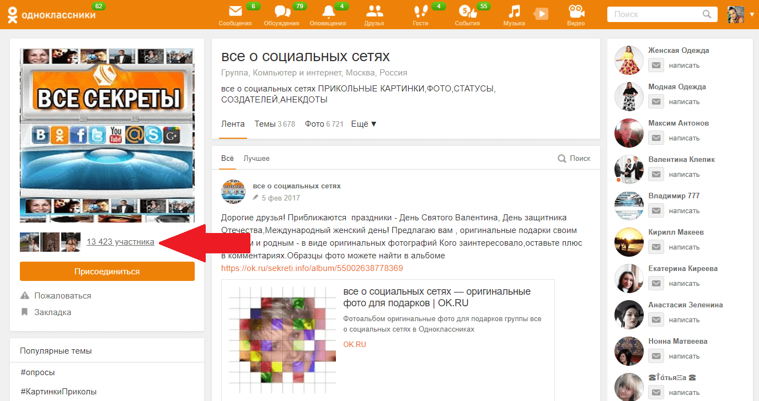Click написать under Модная Одежда

tap(684, 102)
